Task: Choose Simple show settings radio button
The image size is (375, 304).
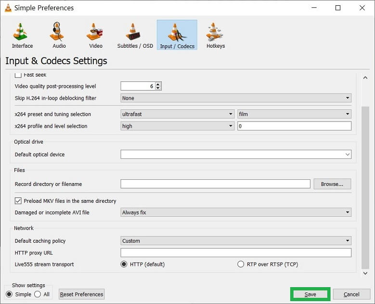Action: tap(9, 294)
